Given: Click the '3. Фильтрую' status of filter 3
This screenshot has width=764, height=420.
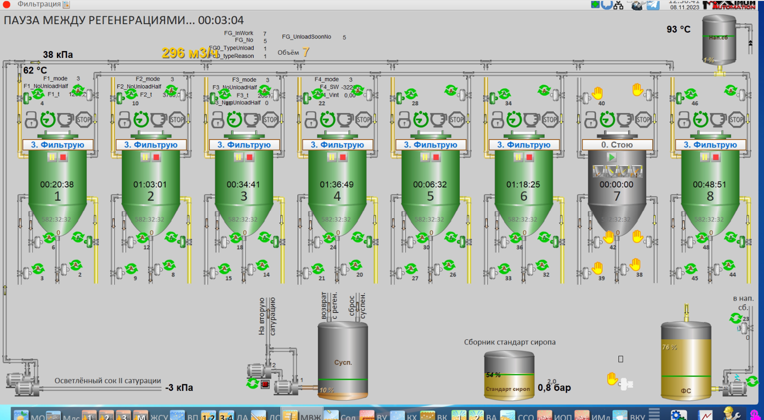Looking at the screenshot, I should pos(244,145).
